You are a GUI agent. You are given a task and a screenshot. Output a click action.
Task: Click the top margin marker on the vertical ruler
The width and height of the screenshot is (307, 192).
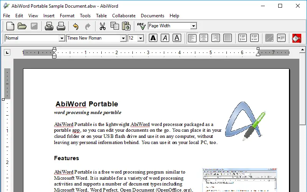click(3, 99)
